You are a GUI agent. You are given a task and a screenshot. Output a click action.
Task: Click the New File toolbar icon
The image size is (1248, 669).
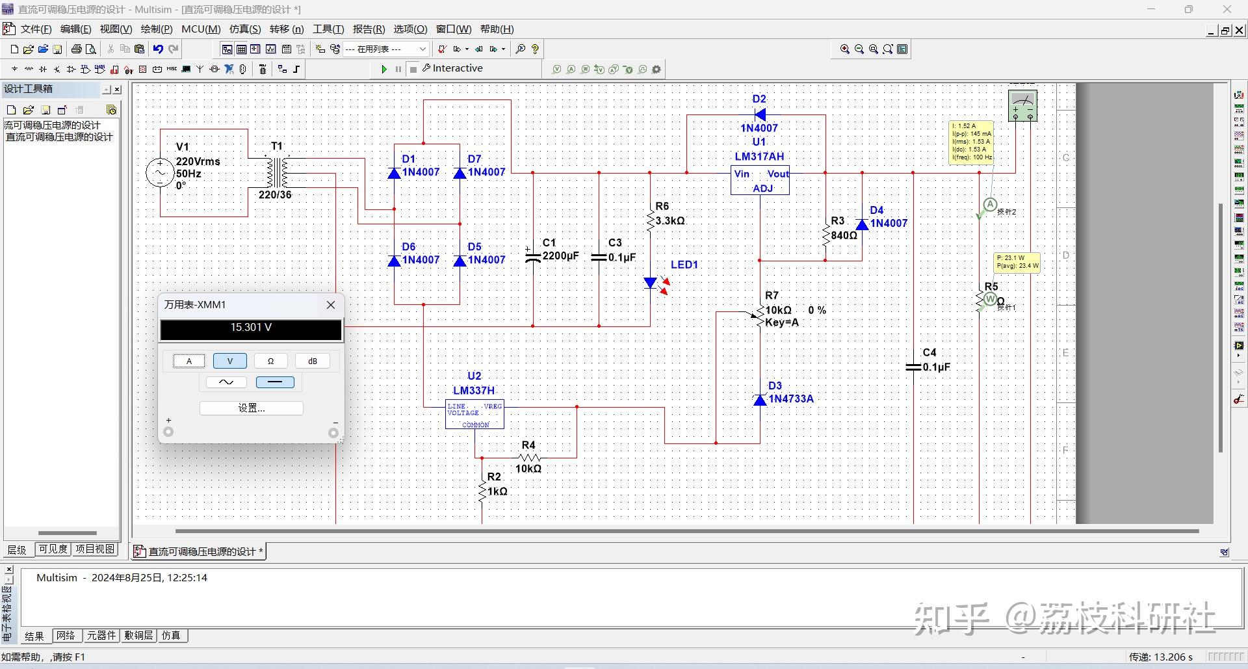13,49
